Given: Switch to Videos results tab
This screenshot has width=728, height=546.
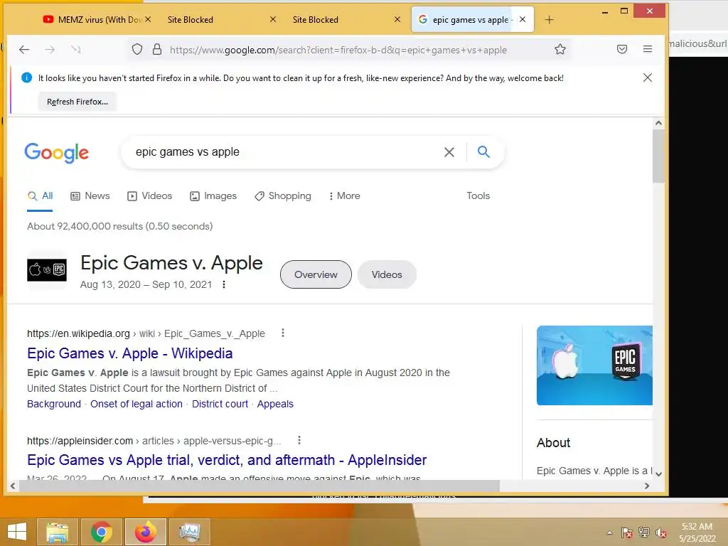Looking at the screenshot, I should [x=149, y=196].
